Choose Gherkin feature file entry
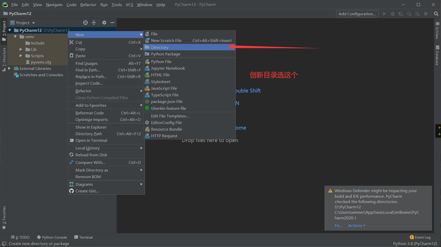This screenshot has height=247, width=441. [x=189, y=109]
